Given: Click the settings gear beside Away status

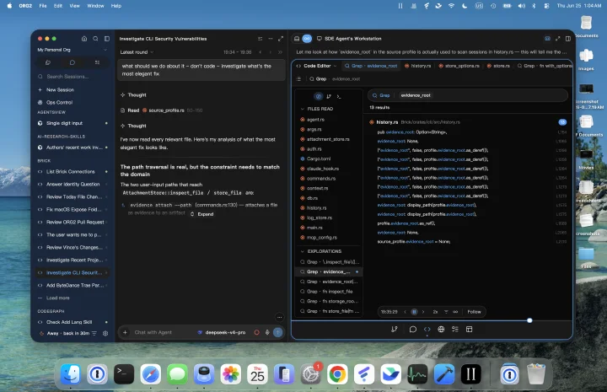Looking at the screenshot, I should [x=105, y=333].
